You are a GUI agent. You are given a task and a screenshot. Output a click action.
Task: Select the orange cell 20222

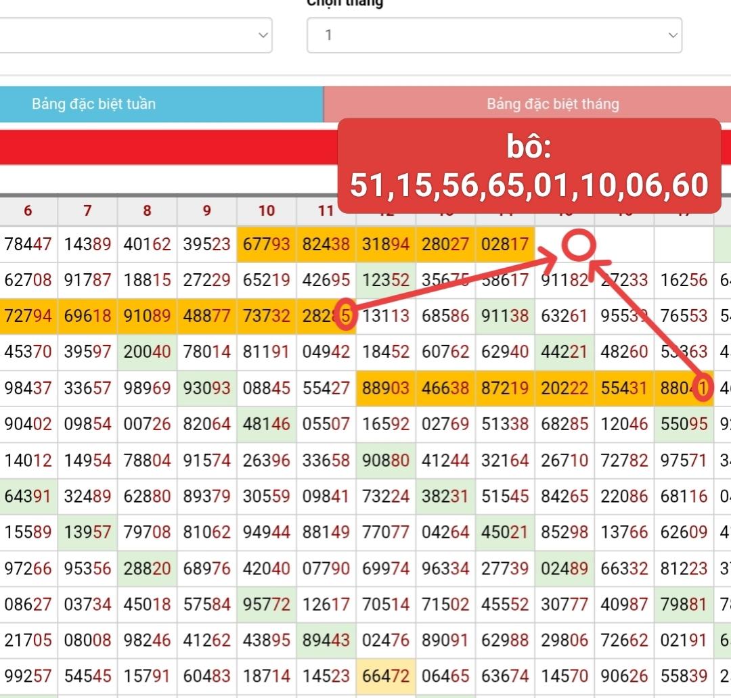point(564,388)
